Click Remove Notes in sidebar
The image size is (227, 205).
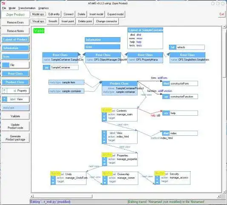(x=15, y=31)
